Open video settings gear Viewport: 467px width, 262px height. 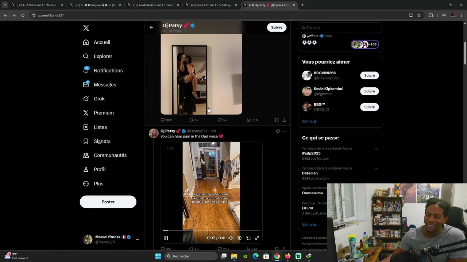point(239,238)
